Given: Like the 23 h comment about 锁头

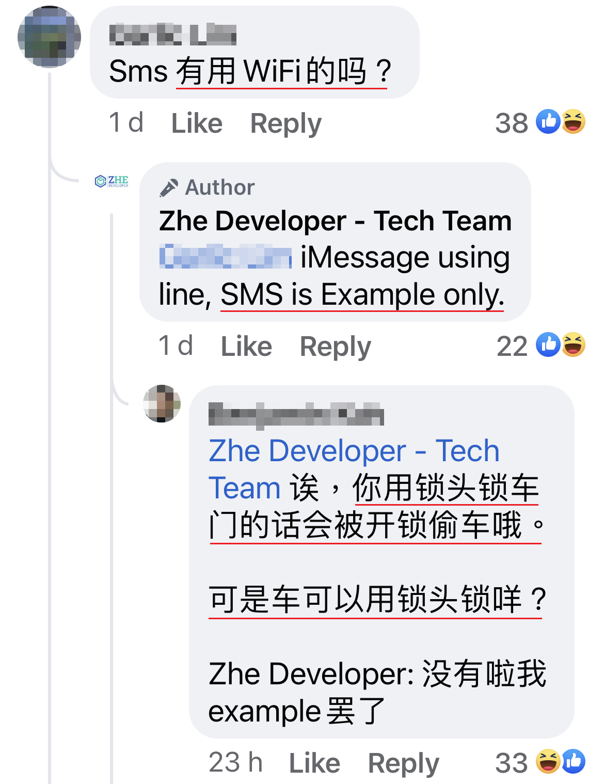Looking at the screenshot, I should click(x=314, y=763).
